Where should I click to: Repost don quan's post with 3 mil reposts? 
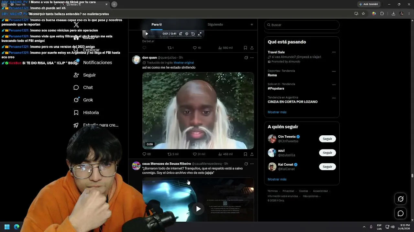click(x=173, y=154)
